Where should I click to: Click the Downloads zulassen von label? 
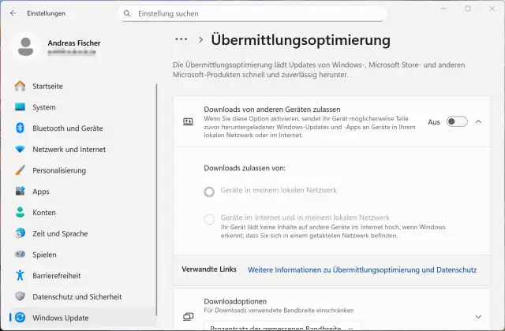[245, 168]
